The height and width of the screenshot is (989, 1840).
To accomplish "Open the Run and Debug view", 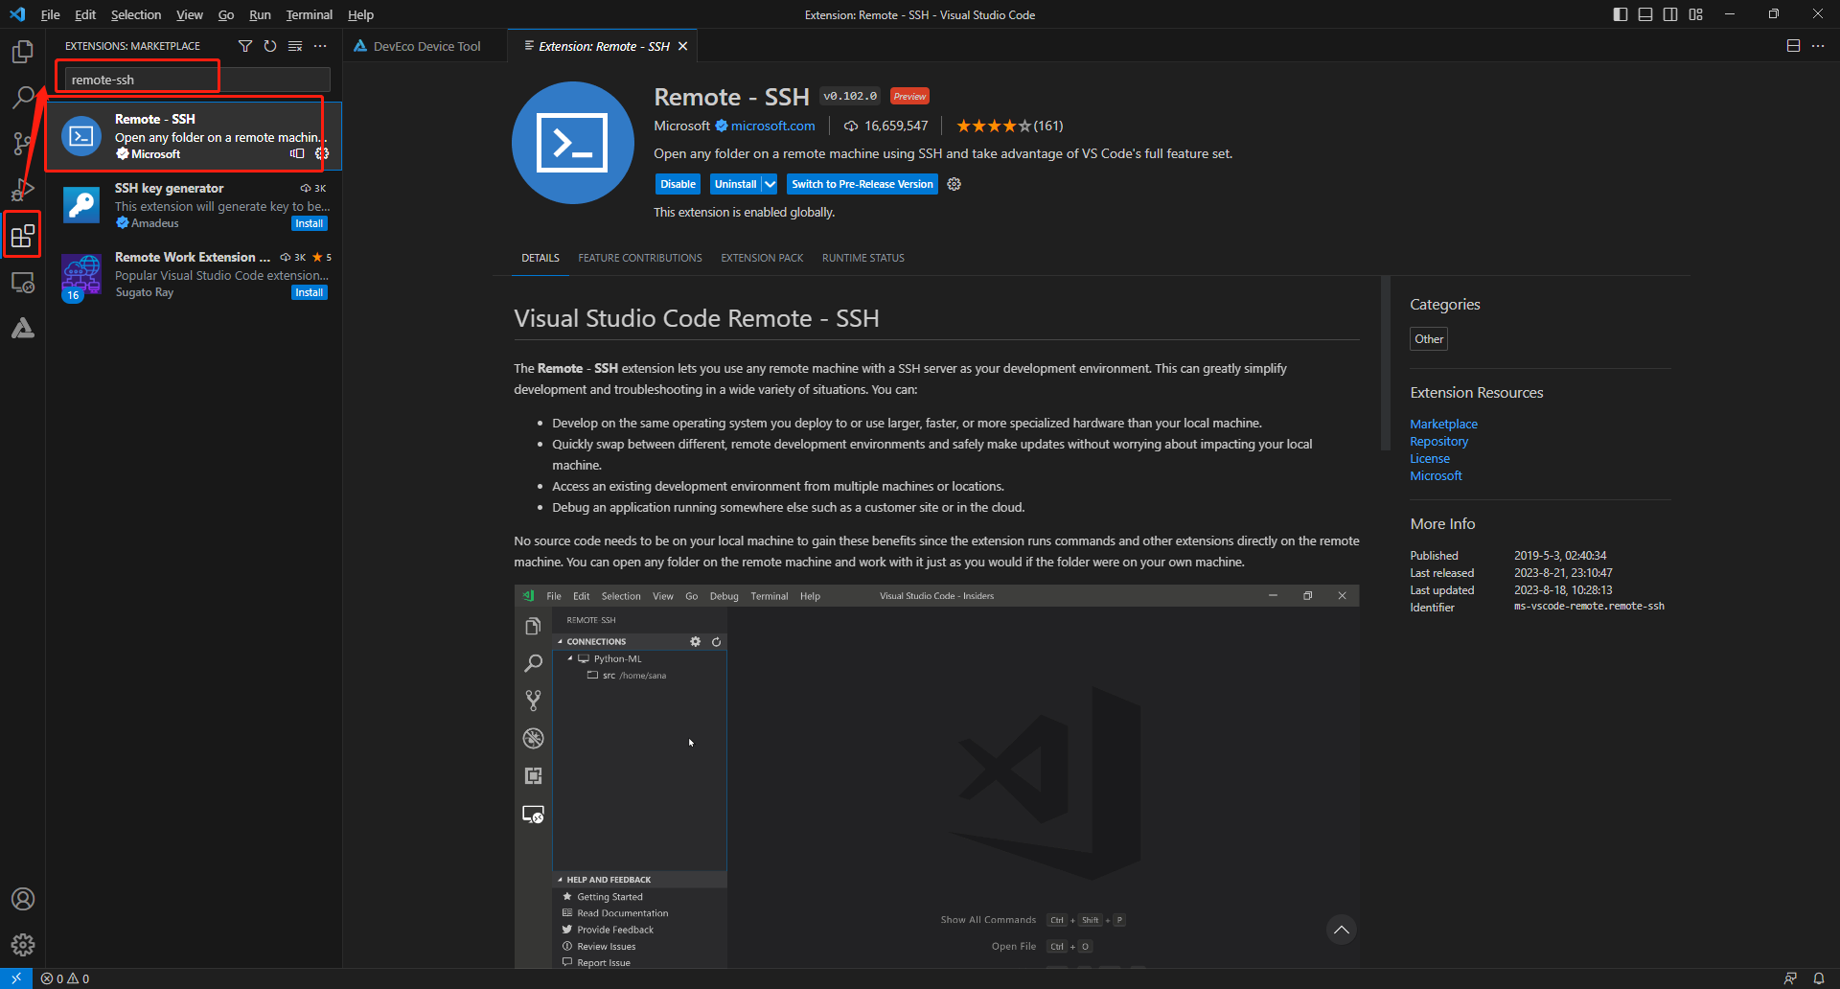I will [x=23, y=190].
